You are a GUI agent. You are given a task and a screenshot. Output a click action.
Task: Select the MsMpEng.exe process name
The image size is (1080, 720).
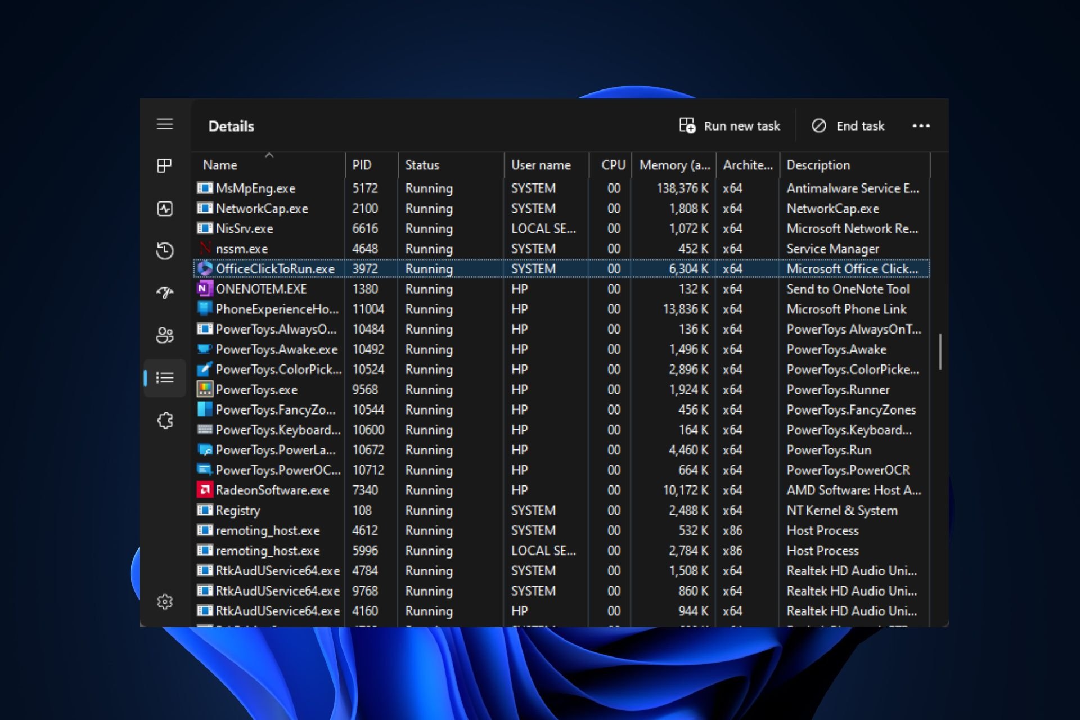(x=255, y=188)
